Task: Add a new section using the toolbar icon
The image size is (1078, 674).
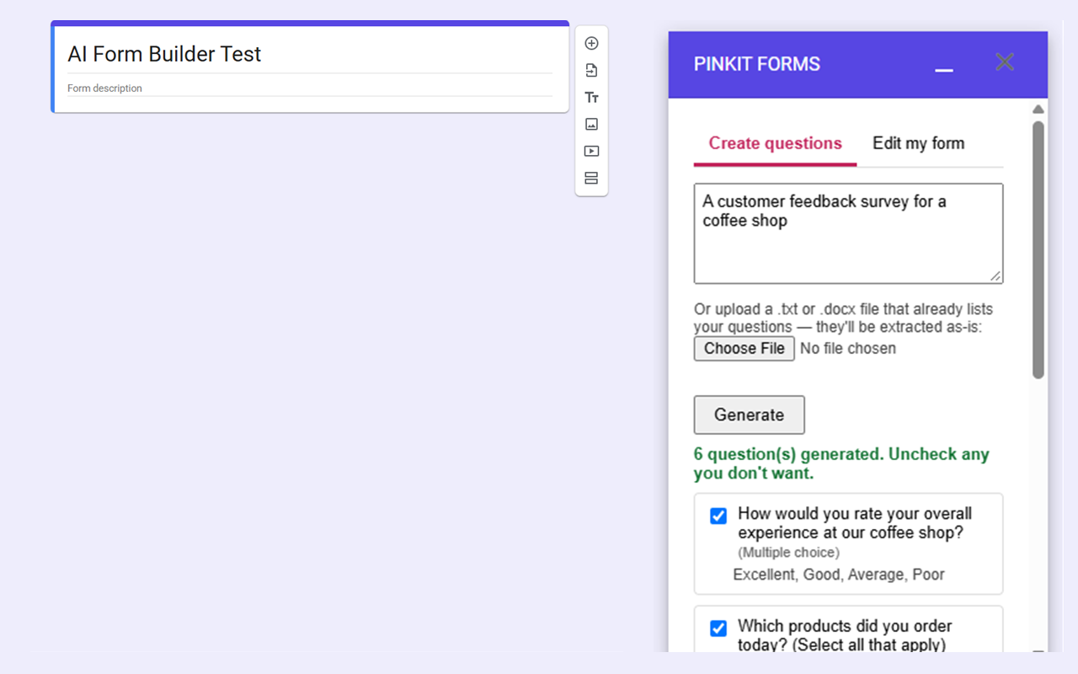Action: pyautogui.click(x=591, y=179)
